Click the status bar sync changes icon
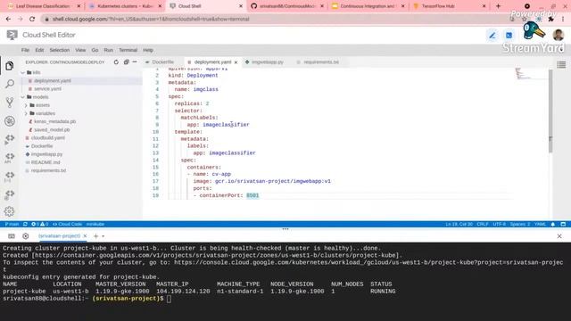 click(x=25, y=224)
